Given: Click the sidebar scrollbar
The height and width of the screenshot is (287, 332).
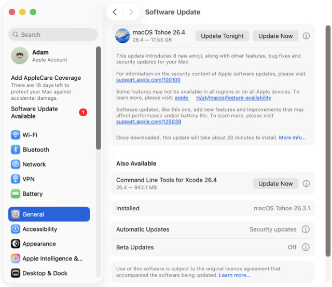Looking at the screenshot, I should coord(99,98).
